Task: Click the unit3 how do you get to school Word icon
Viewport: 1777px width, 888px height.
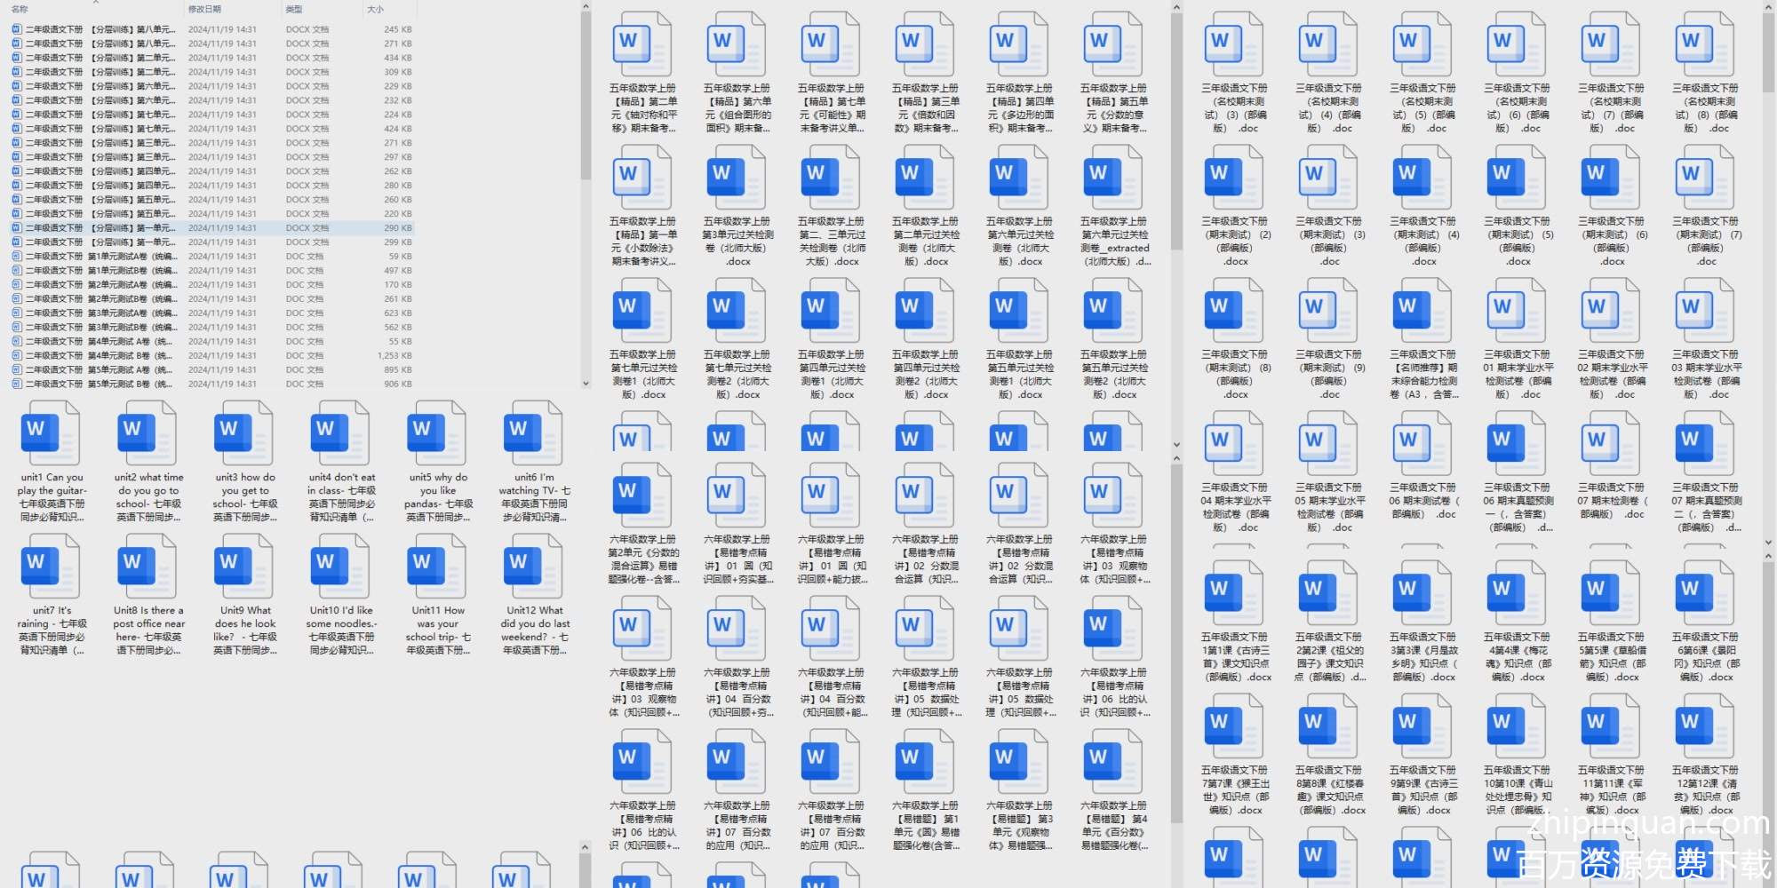Action: point(244,432)
